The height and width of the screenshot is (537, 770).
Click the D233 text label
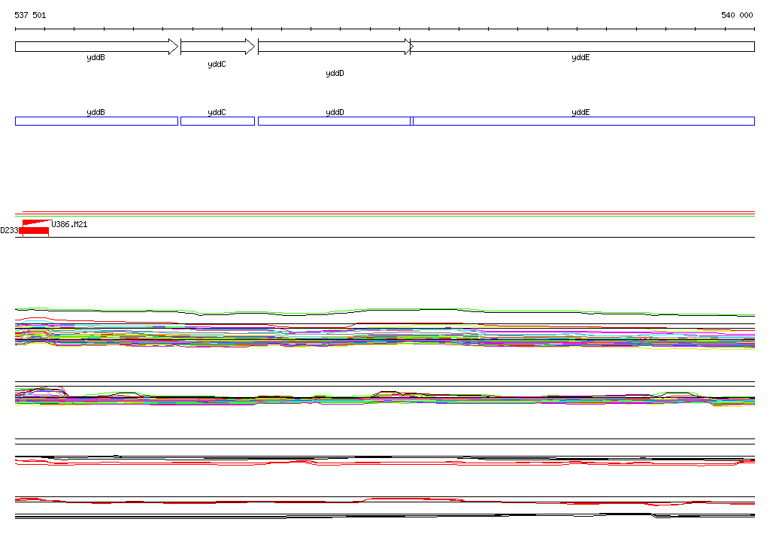(x=9, y=230)
